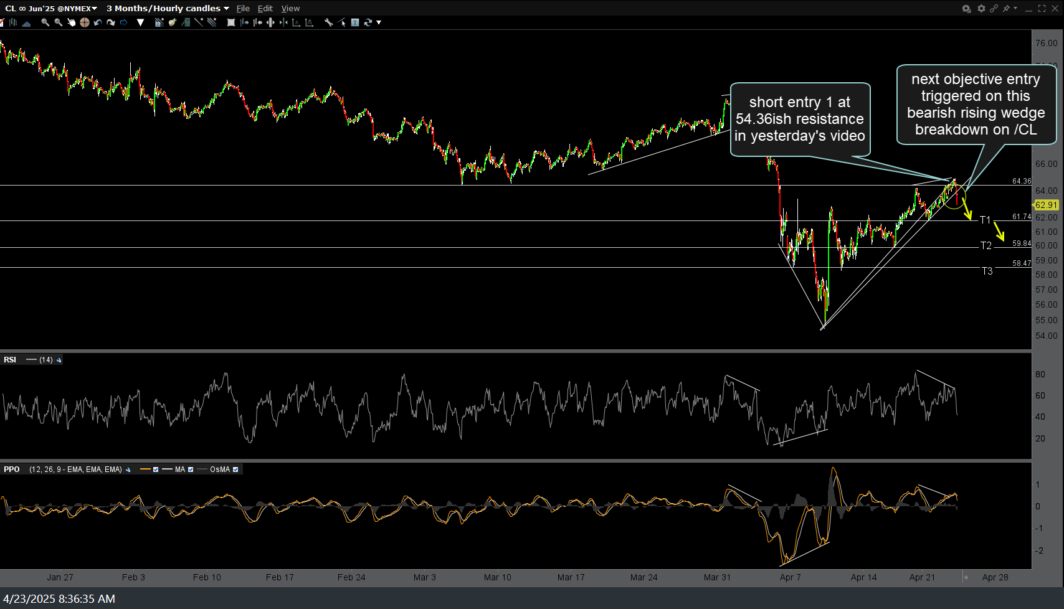Select the text annotation tool
Screen dimensions: 1064x609
354,22
